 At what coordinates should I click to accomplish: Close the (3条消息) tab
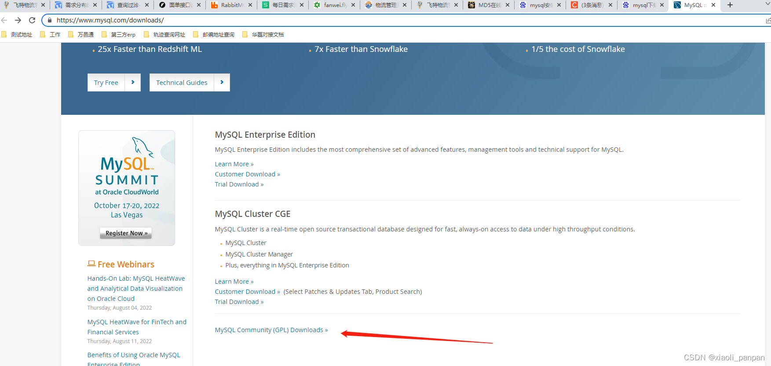point(610,5)
